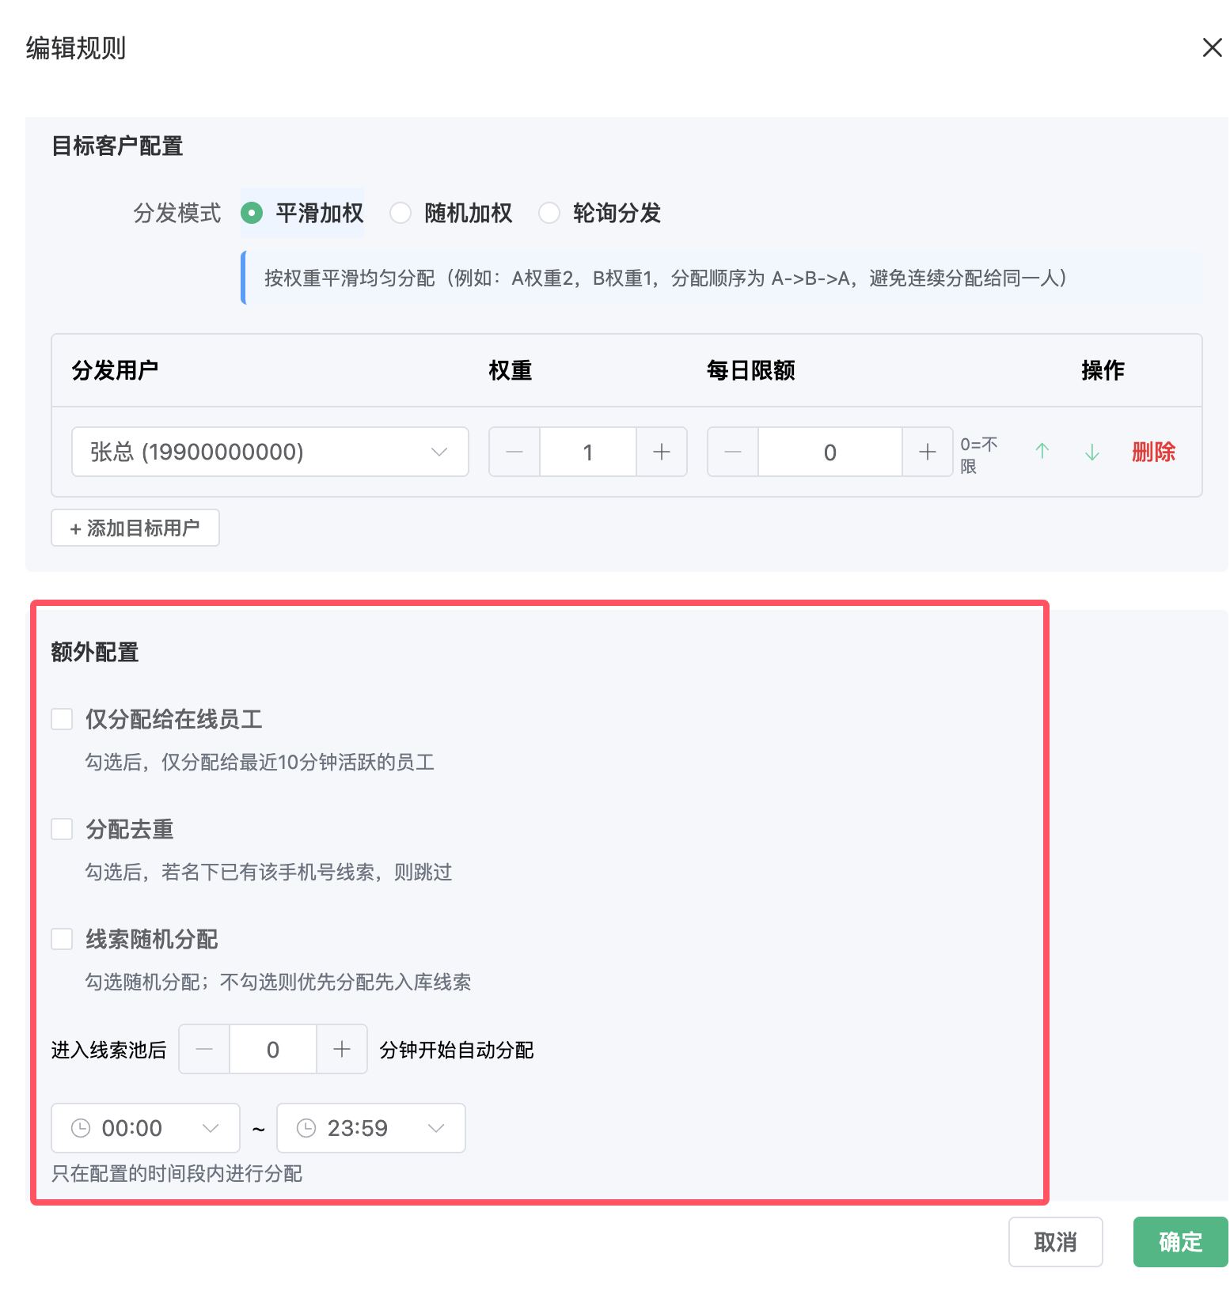Open 张总 (19900000000) user dropdown
1230x1291 pixels.
coord(270,452)
